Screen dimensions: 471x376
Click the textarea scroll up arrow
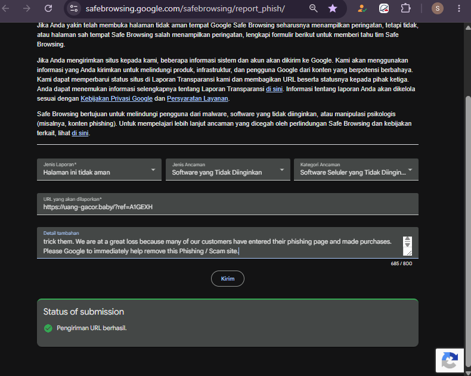[x=407, y=239]
